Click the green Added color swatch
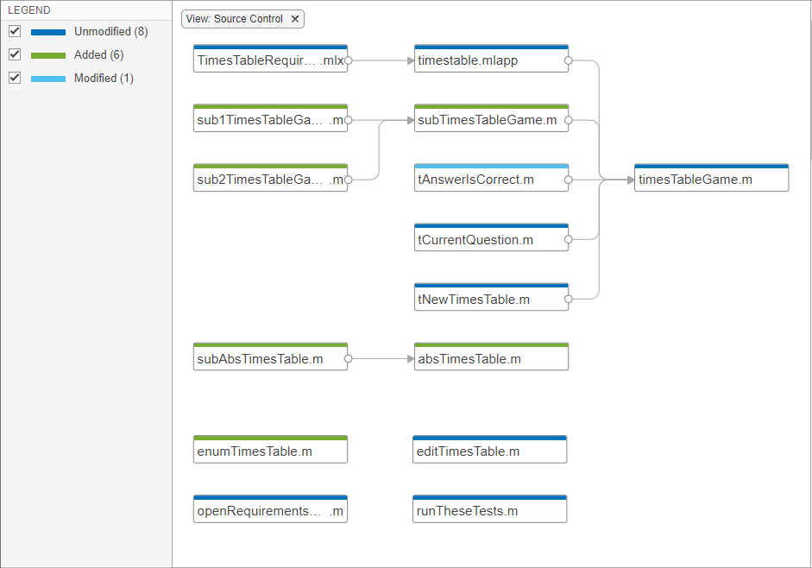 point(48,55)
